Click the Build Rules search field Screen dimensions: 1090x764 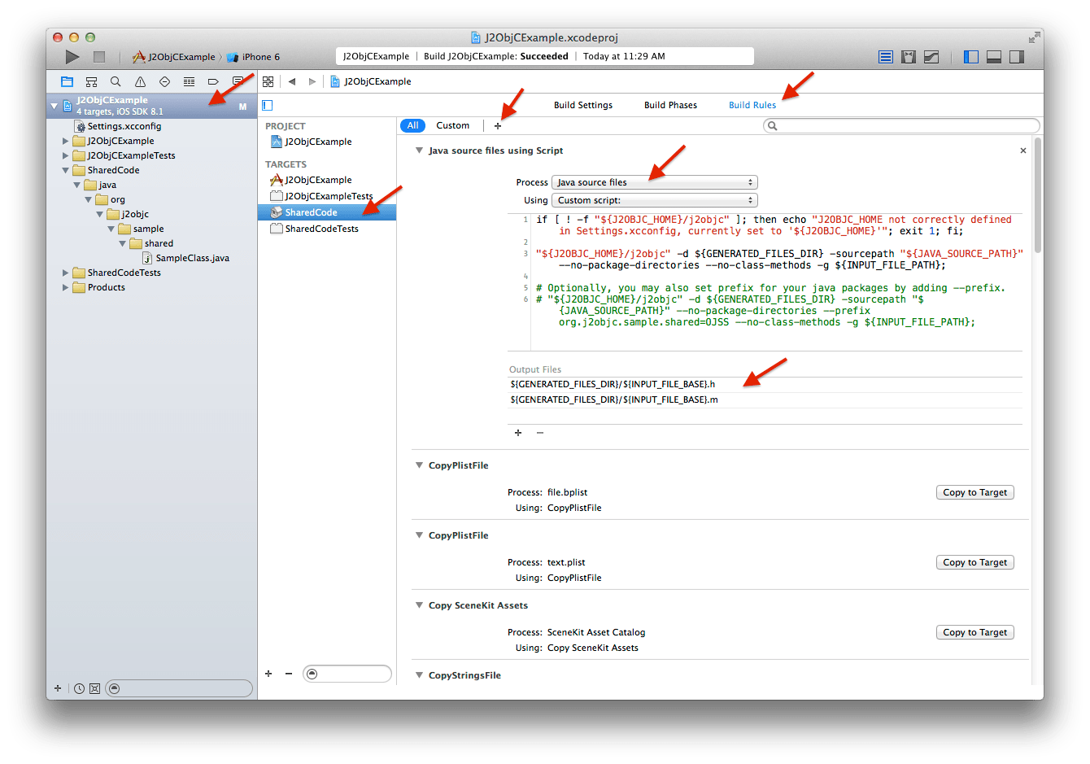tap(901, 124)
